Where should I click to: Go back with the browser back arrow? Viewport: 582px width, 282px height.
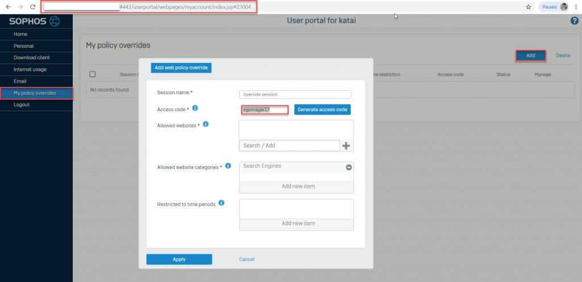tap(8, 7)
